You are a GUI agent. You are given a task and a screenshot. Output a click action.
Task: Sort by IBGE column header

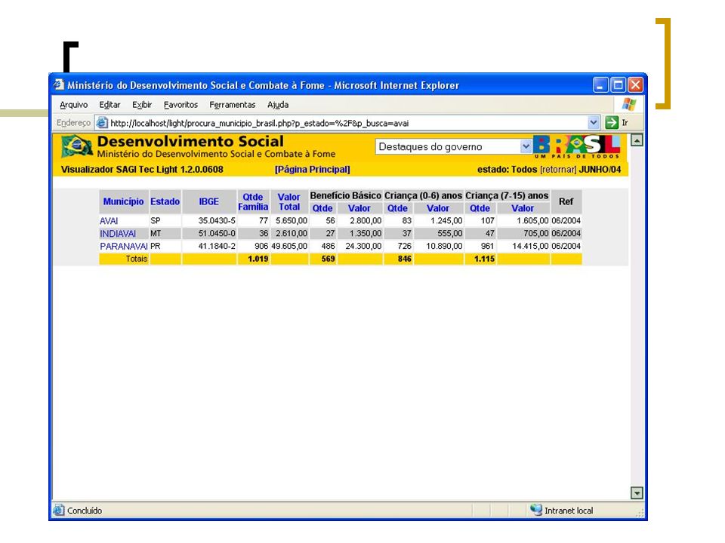pyautogui.click(x=209, y=201)
